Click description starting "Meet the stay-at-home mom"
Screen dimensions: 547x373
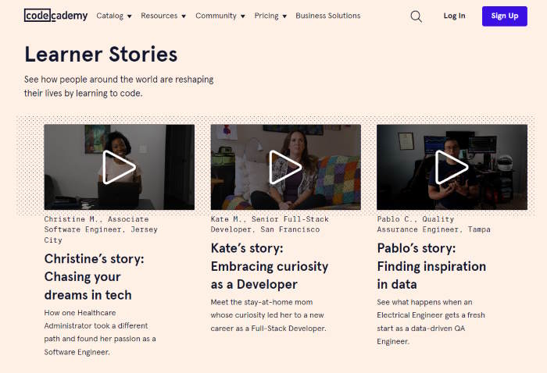pos(268,315)
